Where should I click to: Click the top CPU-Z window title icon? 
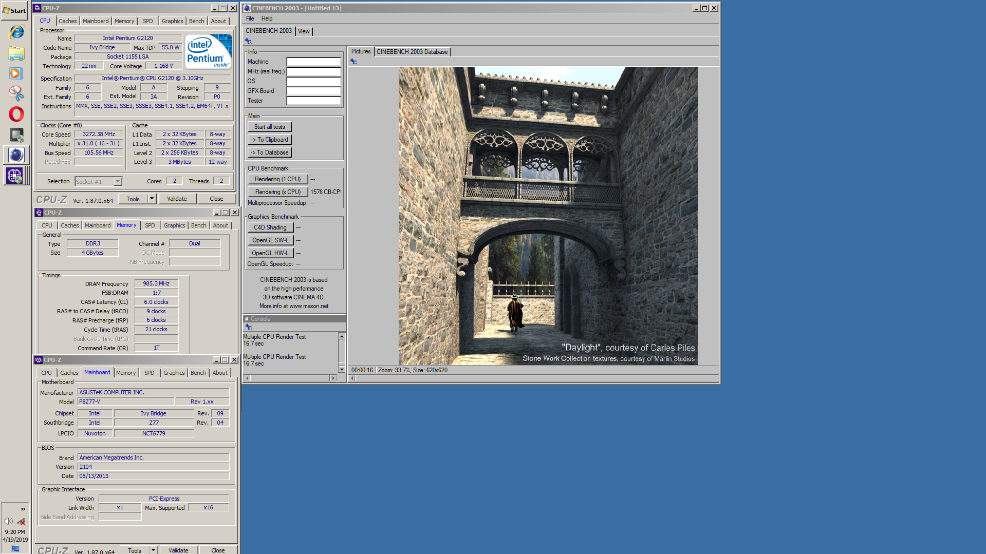38,8
